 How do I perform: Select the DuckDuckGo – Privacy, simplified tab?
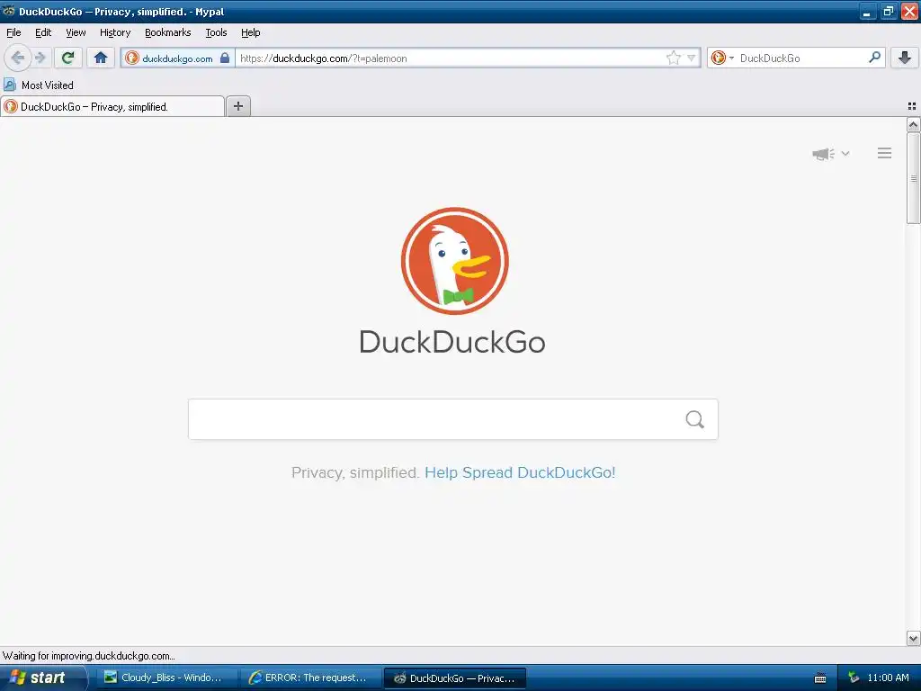click(x=112, y=106)
